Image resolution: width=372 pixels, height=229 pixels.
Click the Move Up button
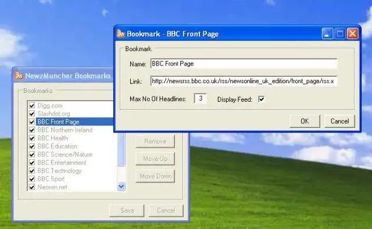pyautogui.click(x=155, y=159)
